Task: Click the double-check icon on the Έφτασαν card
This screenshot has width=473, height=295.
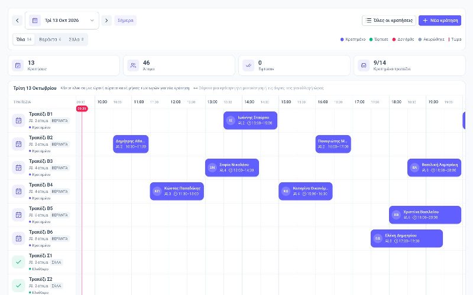Action: [248, 65]
